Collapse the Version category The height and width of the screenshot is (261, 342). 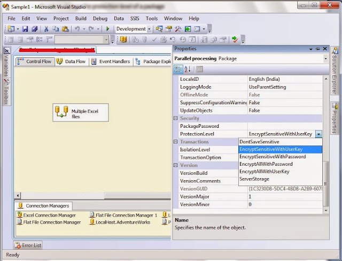(176, 165)
